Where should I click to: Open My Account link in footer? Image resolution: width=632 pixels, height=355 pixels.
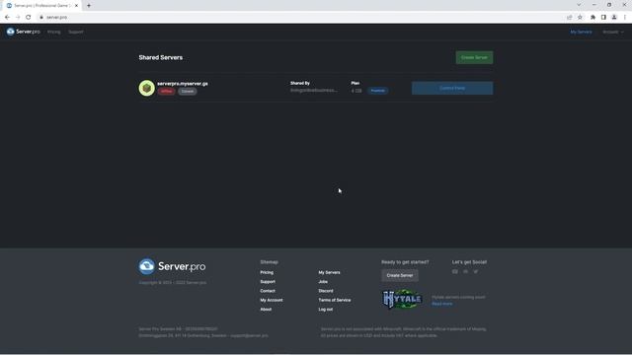point(272,300)
